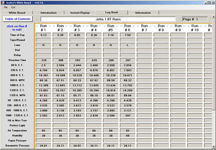This screenshot has height=150, width=216.
Task: Click Run # 9 header to edit
Action: [178, 28]
